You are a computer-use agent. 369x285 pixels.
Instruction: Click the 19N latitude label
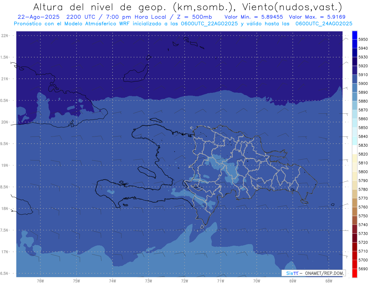click(5, 165)
